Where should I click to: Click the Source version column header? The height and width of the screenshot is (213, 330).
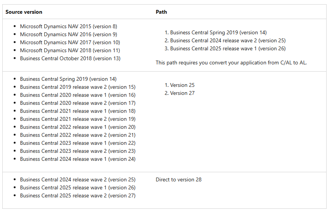pyautogui.click(x=24, y=12)
